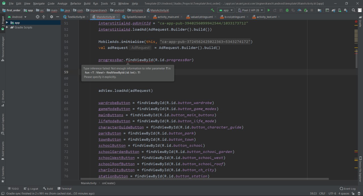363x196 pixels.
Task: Build the project with the hammer icon
Action: coord(212,10)
